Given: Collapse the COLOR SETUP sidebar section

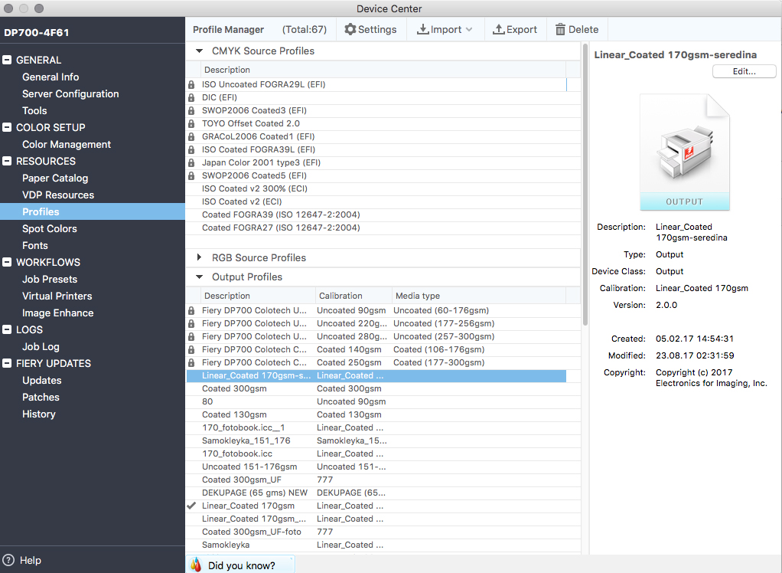Looking at the screenshot, I should click(7, 127).
